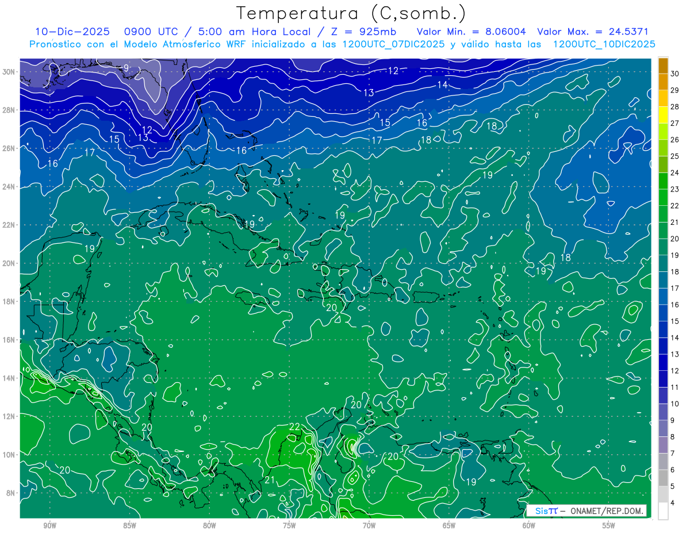Click the "70W" longitude axis label
Screen dimensions: 690x533
(369, 526)
